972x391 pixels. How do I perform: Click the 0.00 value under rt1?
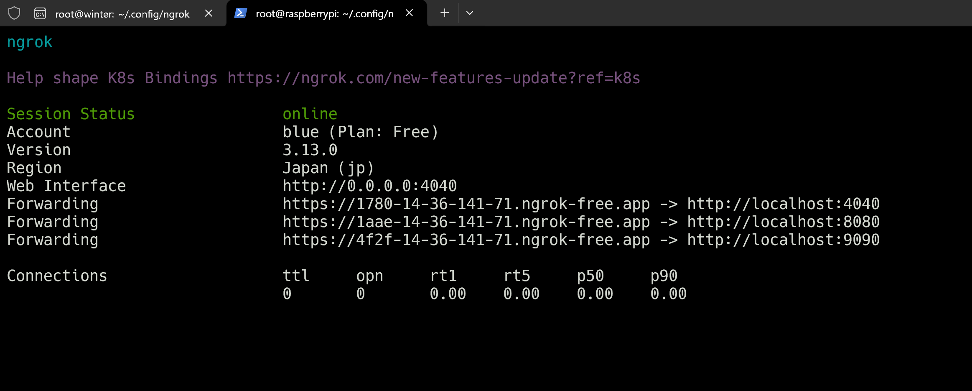448,294
